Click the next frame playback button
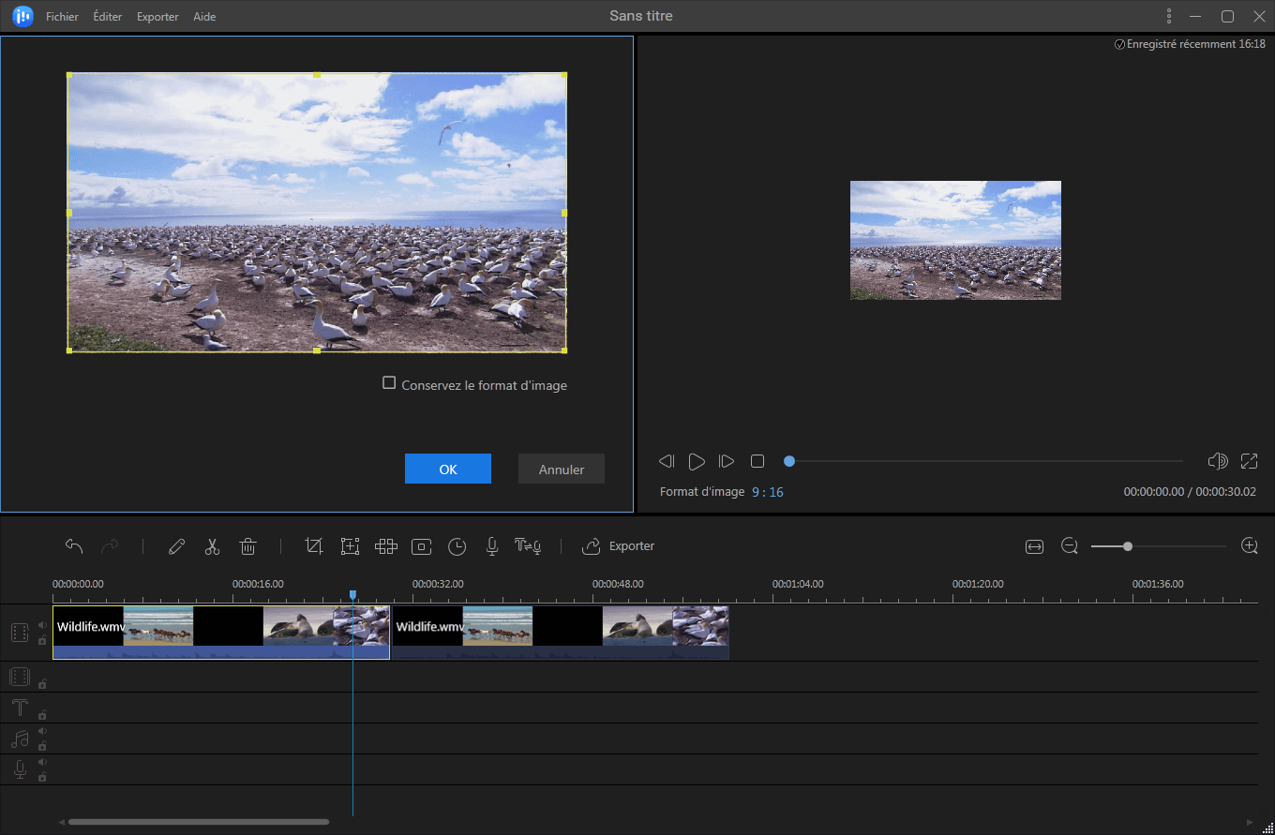 coord(727,461)
